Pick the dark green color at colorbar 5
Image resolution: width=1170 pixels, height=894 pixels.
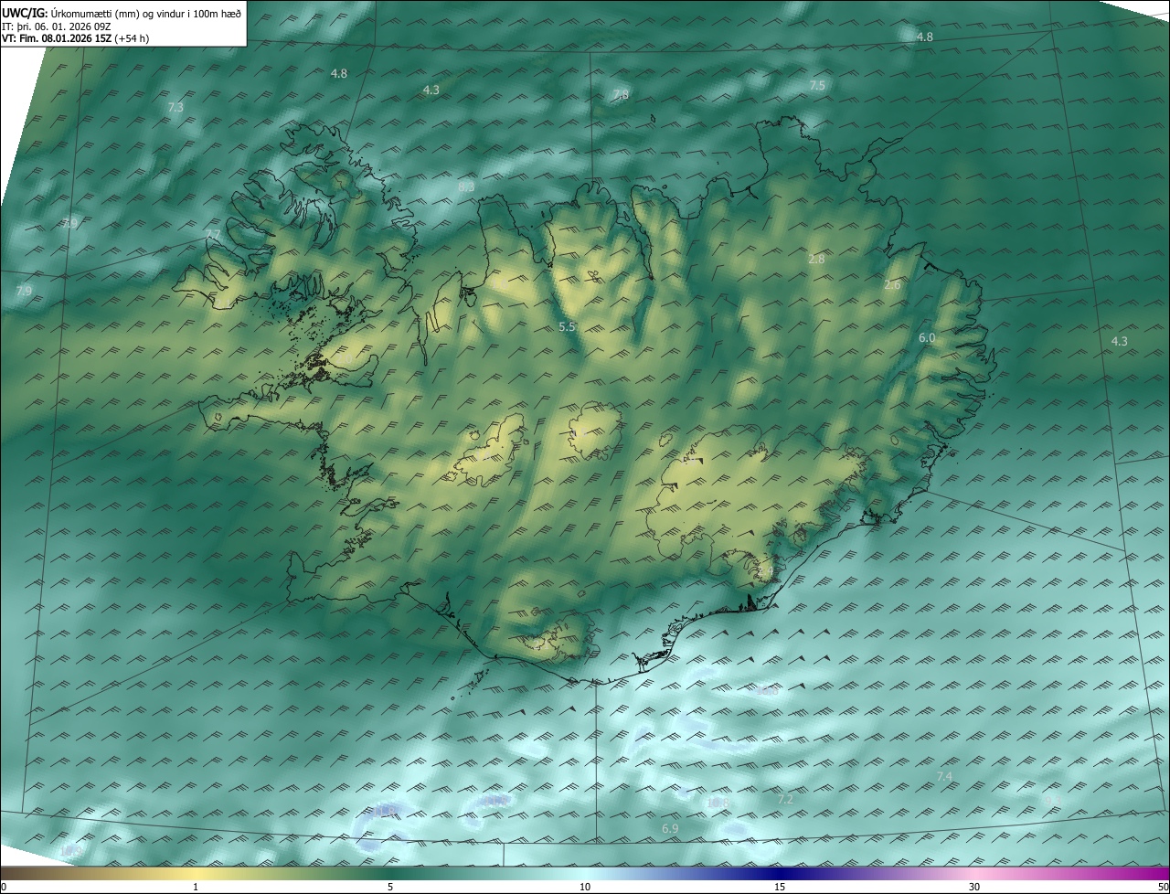point(390,873)
